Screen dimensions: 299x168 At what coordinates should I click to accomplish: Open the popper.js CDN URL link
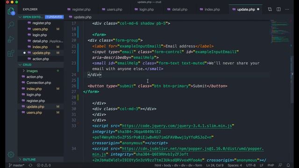tap(192, 149)
